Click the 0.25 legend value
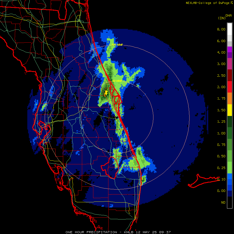The width and height of the screenshot is (234, 234). point(221,168)
